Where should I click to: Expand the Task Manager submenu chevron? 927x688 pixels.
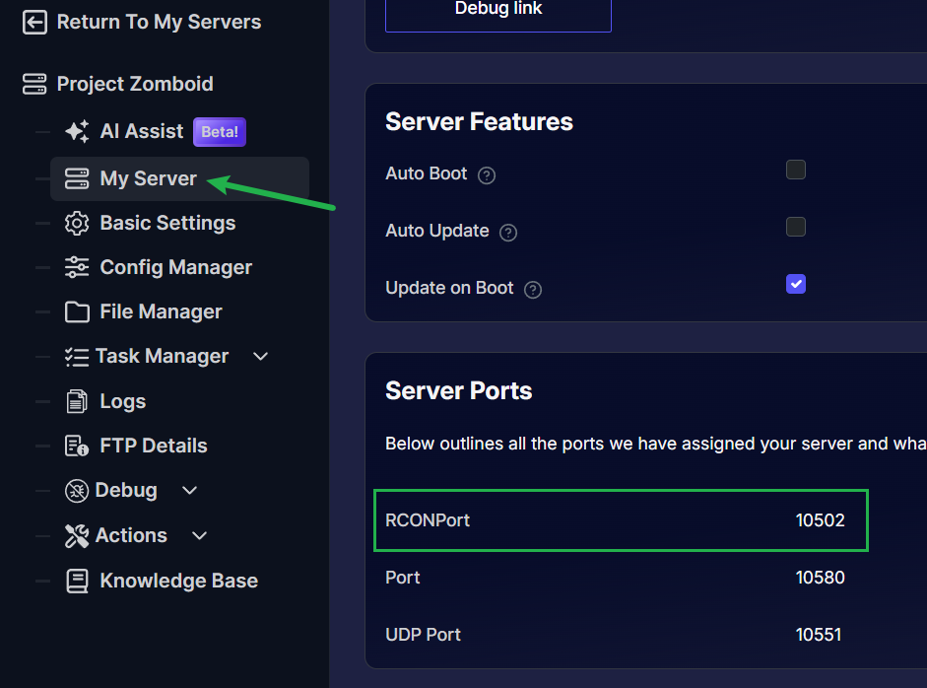[x=261, y=357]
